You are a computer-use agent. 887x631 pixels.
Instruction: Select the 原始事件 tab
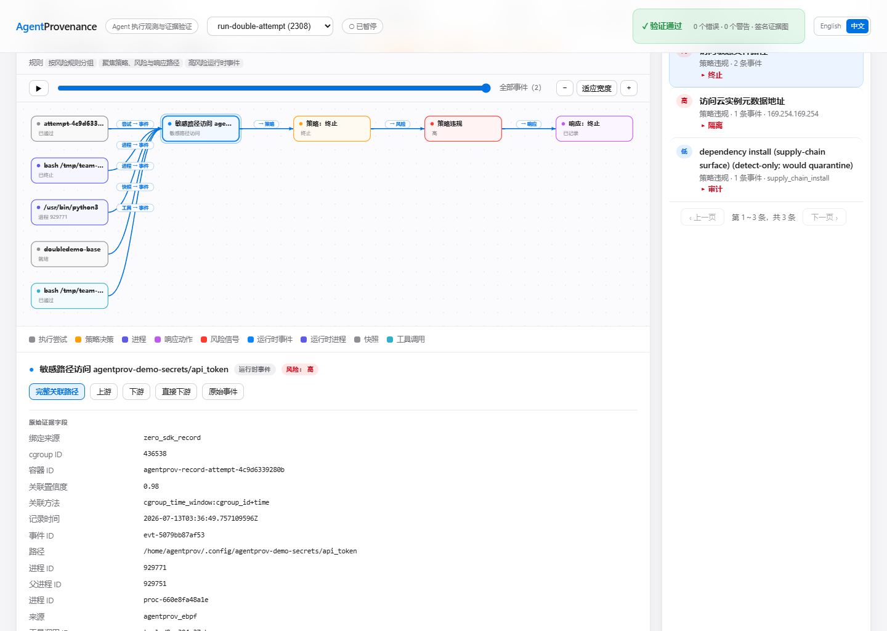(223, 392)
